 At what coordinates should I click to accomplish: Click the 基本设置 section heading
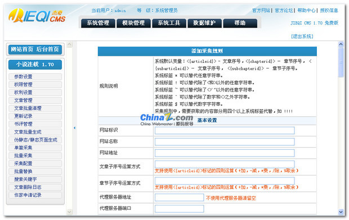207,120
